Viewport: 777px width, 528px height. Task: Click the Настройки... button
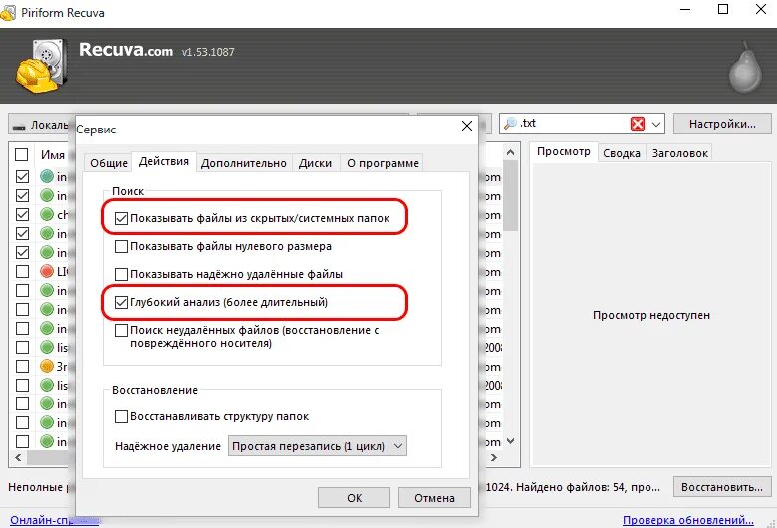tap(722, 124)
